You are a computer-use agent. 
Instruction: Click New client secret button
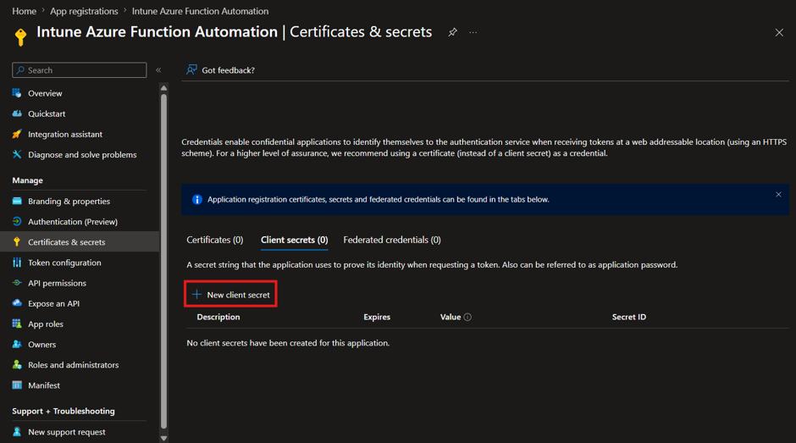tap(230, 294)
